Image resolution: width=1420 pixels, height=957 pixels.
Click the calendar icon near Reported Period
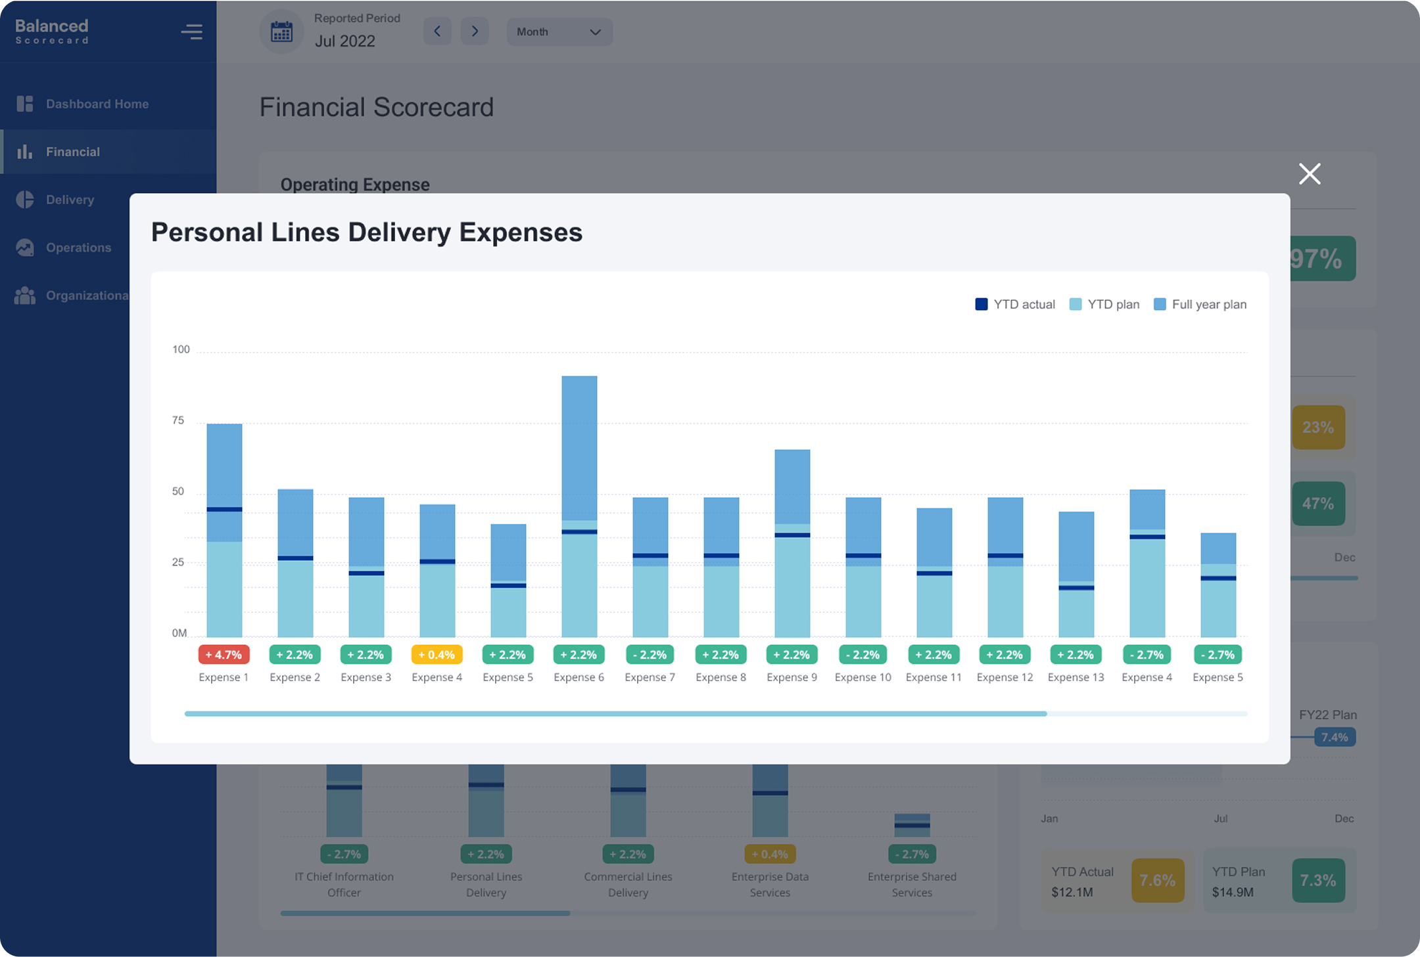[x=281, y=31]
